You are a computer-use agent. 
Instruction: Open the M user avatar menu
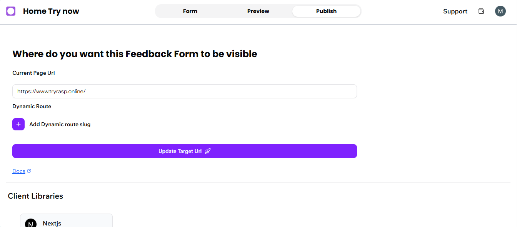click(500, 11)
